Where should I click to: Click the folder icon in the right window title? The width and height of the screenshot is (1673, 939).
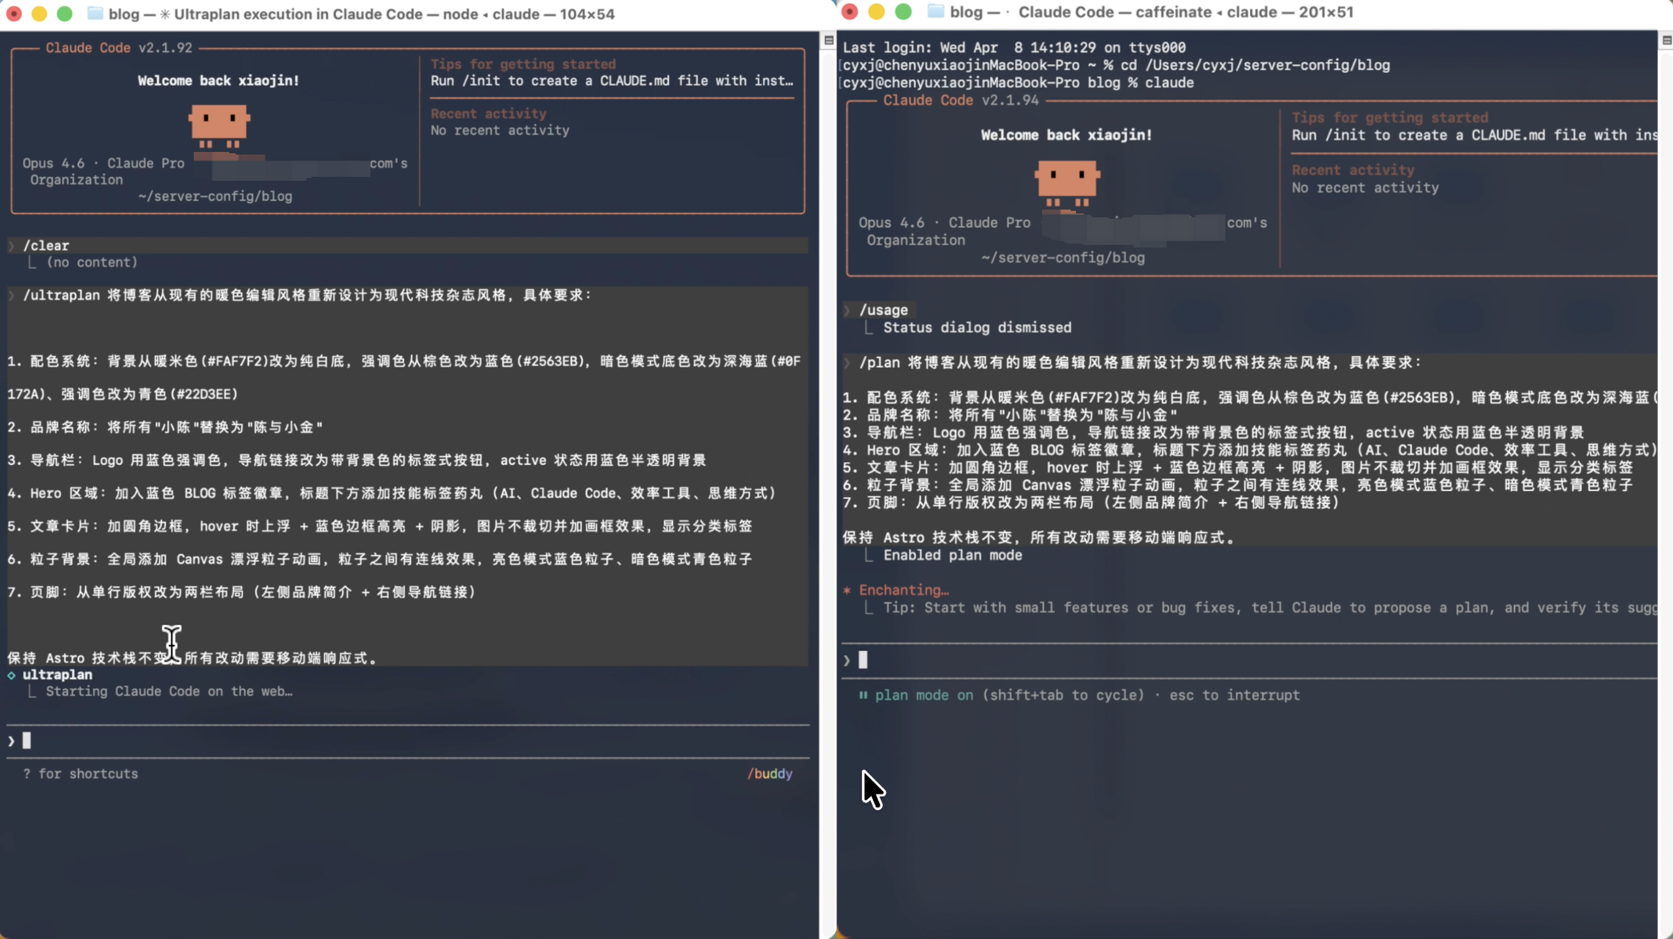[935, 12]
